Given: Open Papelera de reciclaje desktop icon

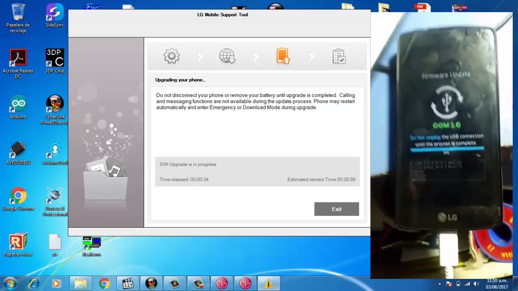Looking at the screenshot, I should point(18,18).
